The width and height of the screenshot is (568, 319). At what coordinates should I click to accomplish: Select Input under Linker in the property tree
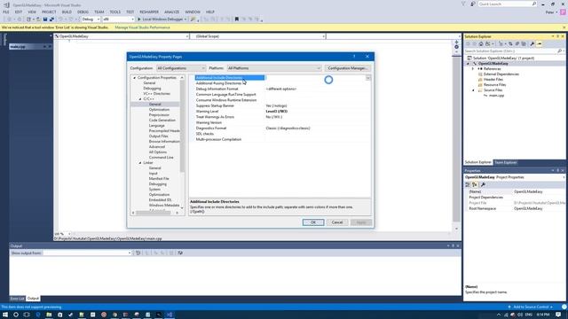click(x=154, y=174)
